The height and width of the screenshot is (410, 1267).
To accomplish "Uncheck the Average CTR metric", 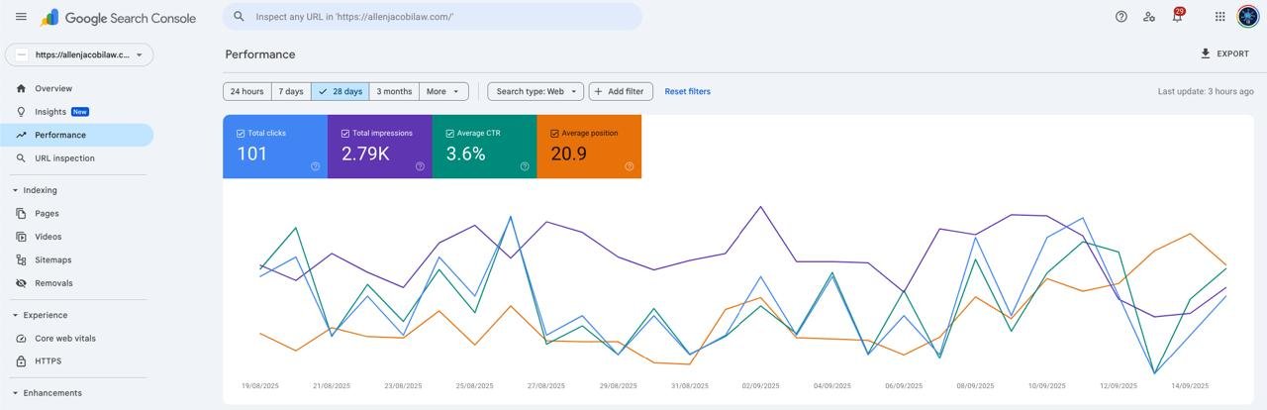I will click(x=450, y=133).
